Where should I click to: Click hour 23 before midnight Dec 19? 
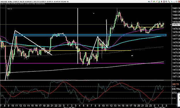coord(60,106)
